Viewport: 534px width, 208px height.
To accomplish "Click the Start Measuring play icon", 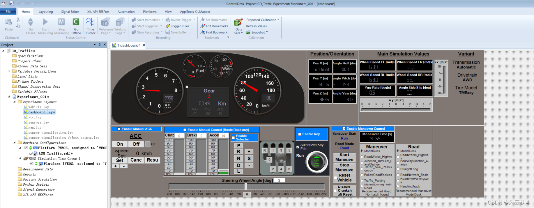I will click(45, 22).
